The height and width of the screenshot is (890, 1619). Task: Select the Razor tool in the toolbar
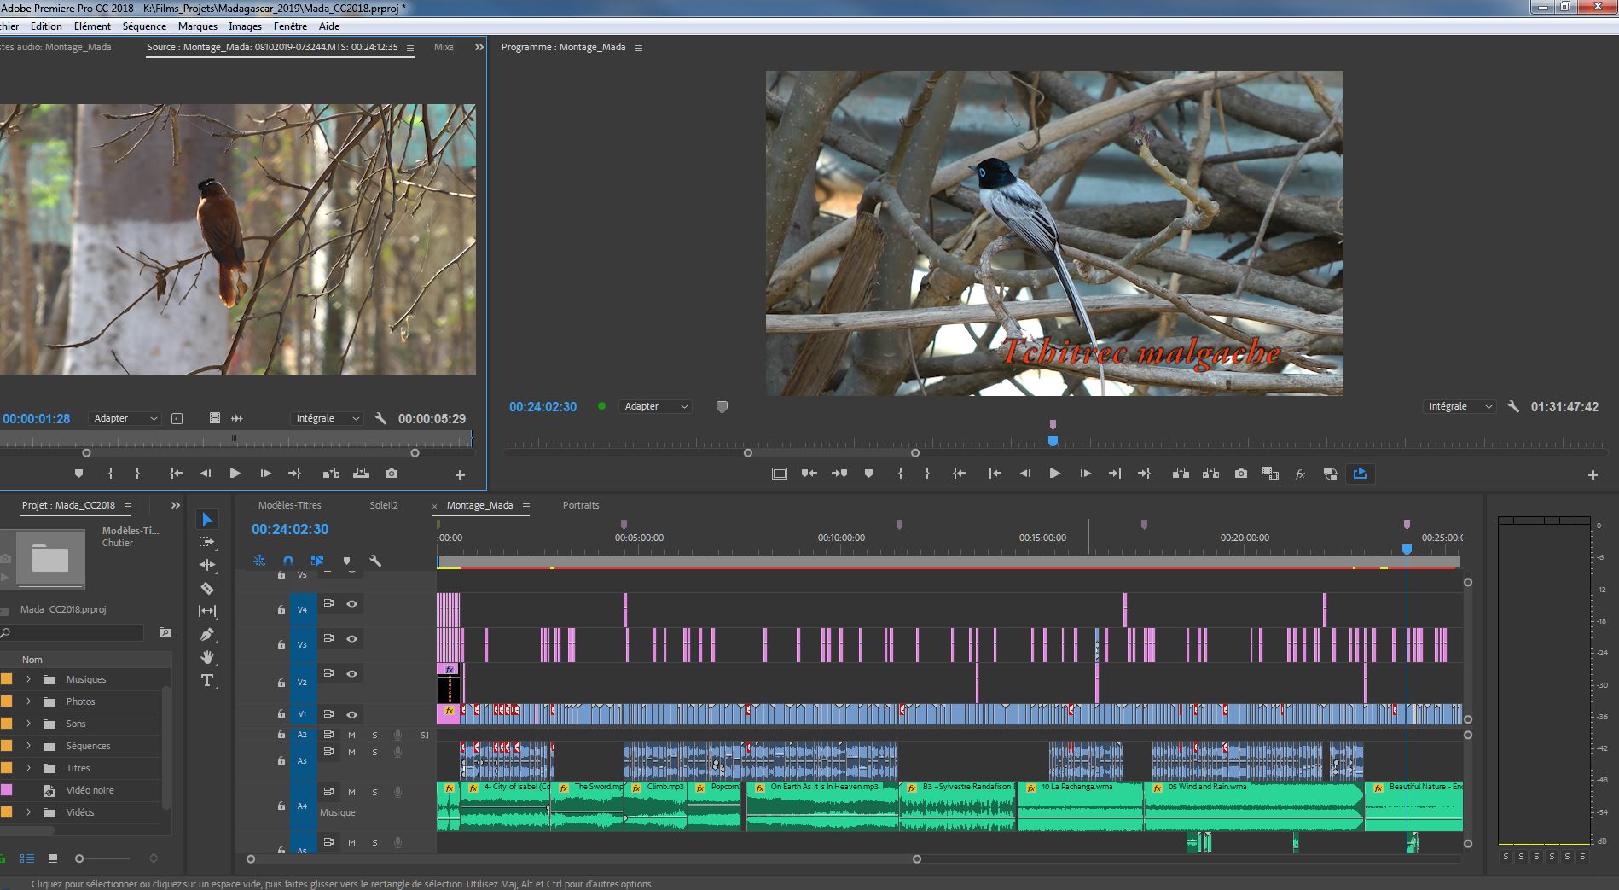click(207, 588)
